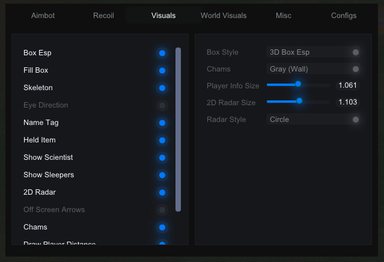Open the Recoil tab

[x=103, y=16]
